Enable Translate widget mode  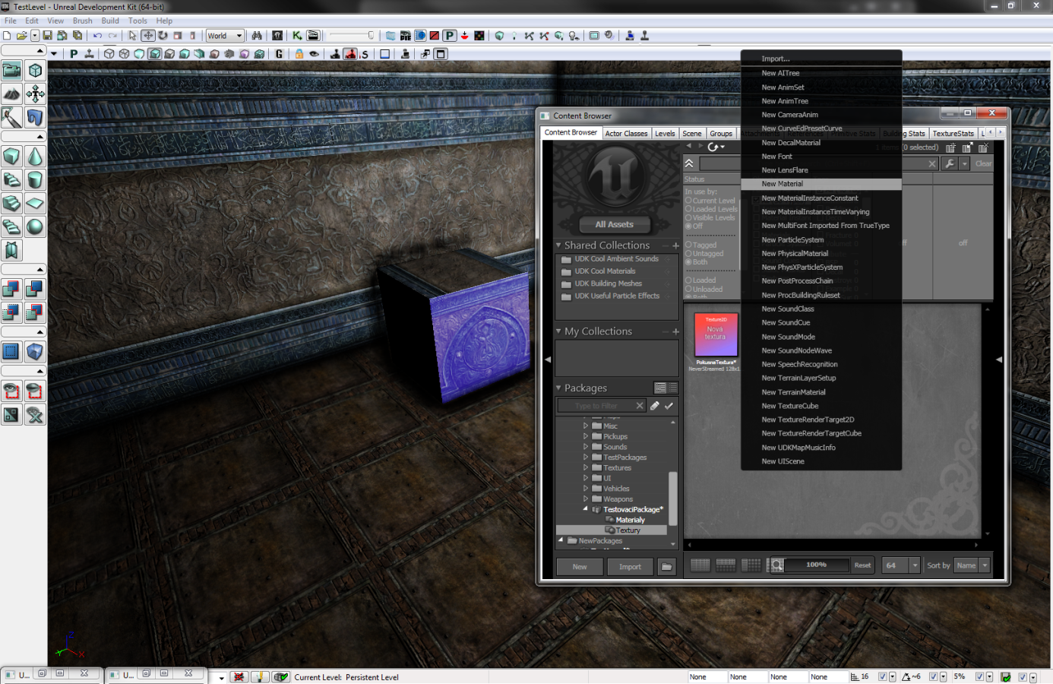[x=148, y=36]
